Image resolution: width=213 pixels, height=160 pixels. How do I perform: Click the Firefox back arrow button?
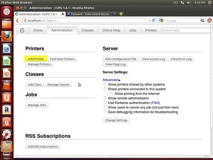17,21
